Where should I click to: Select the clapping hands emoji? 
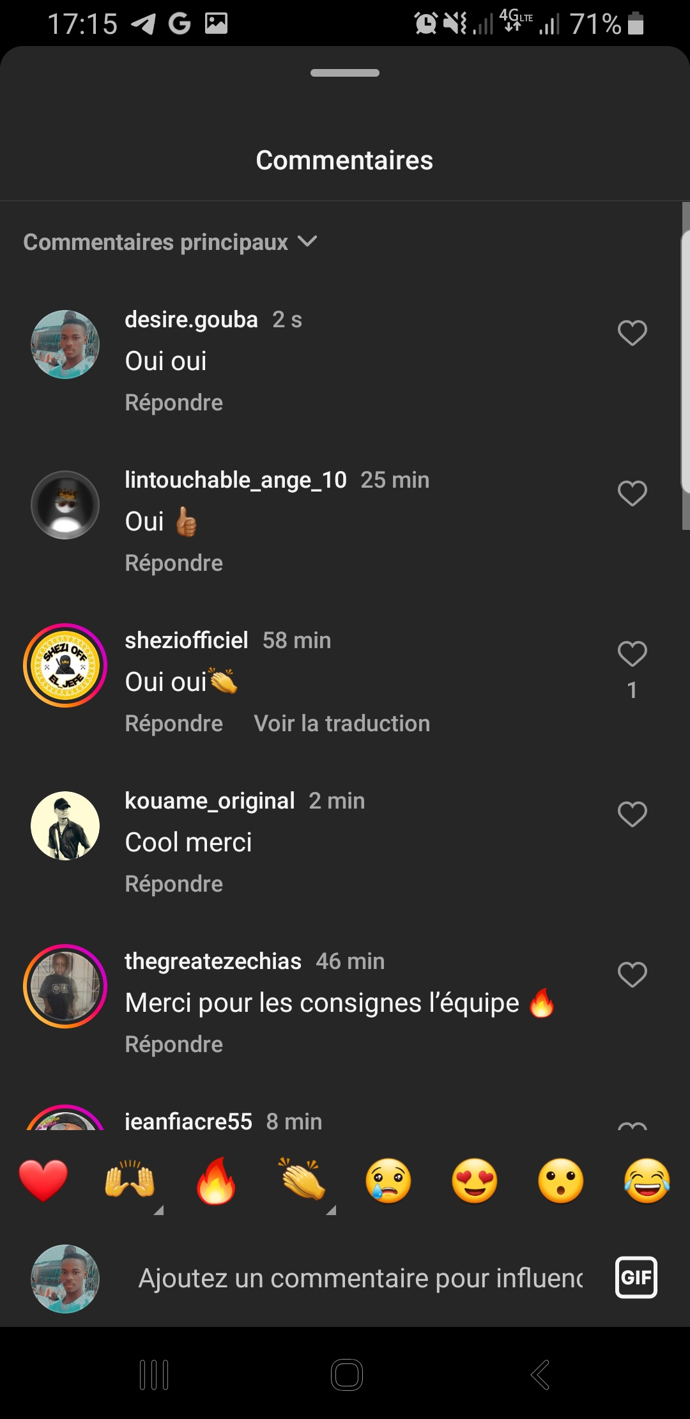[x=302, y=1180]
